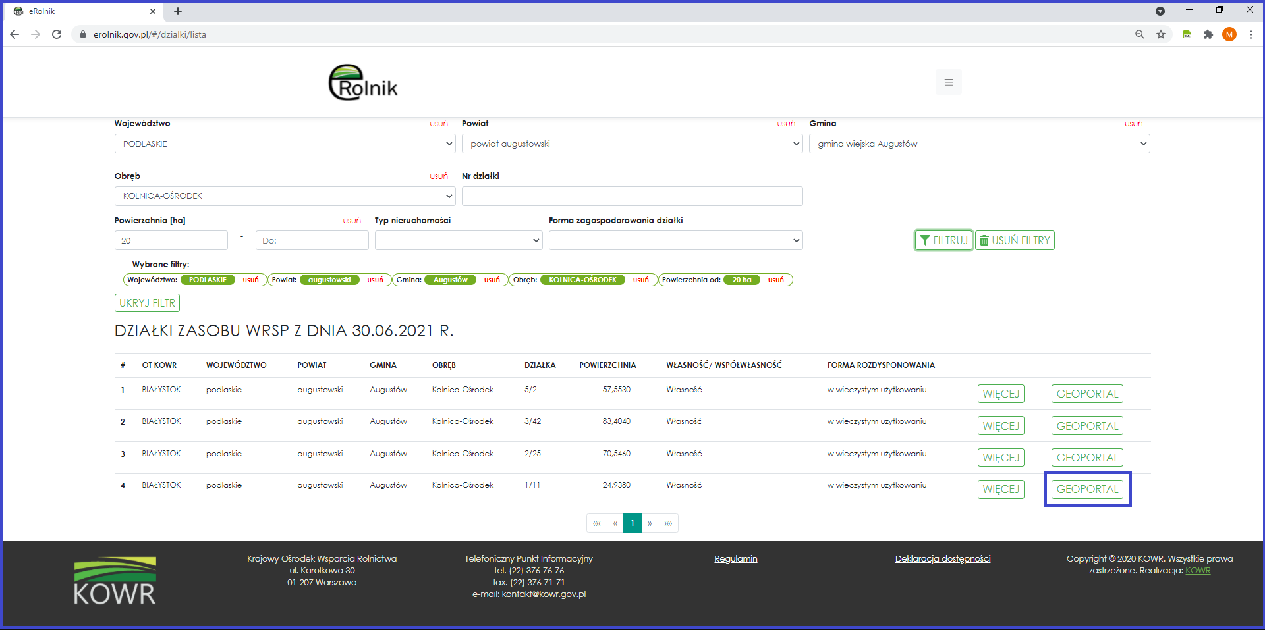Select page 1 in pagination
Viewport: 1265px width, 630px height.
632,523
